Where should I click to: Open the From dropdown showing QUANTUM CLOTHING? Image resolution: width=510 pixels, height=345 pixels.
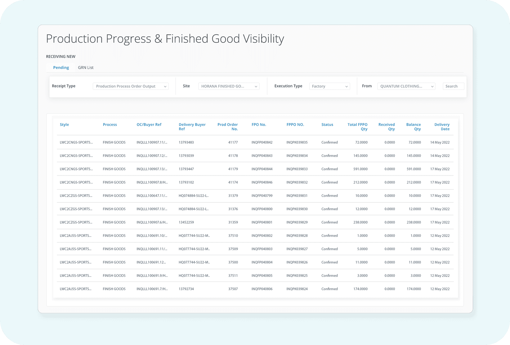point(406,86)
